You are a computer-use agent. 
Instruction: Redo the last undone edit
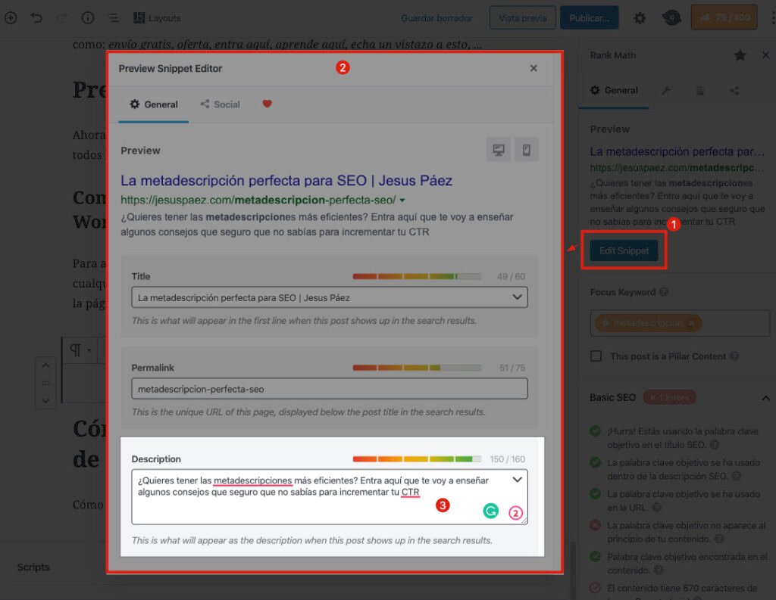[x=62, y=18]
